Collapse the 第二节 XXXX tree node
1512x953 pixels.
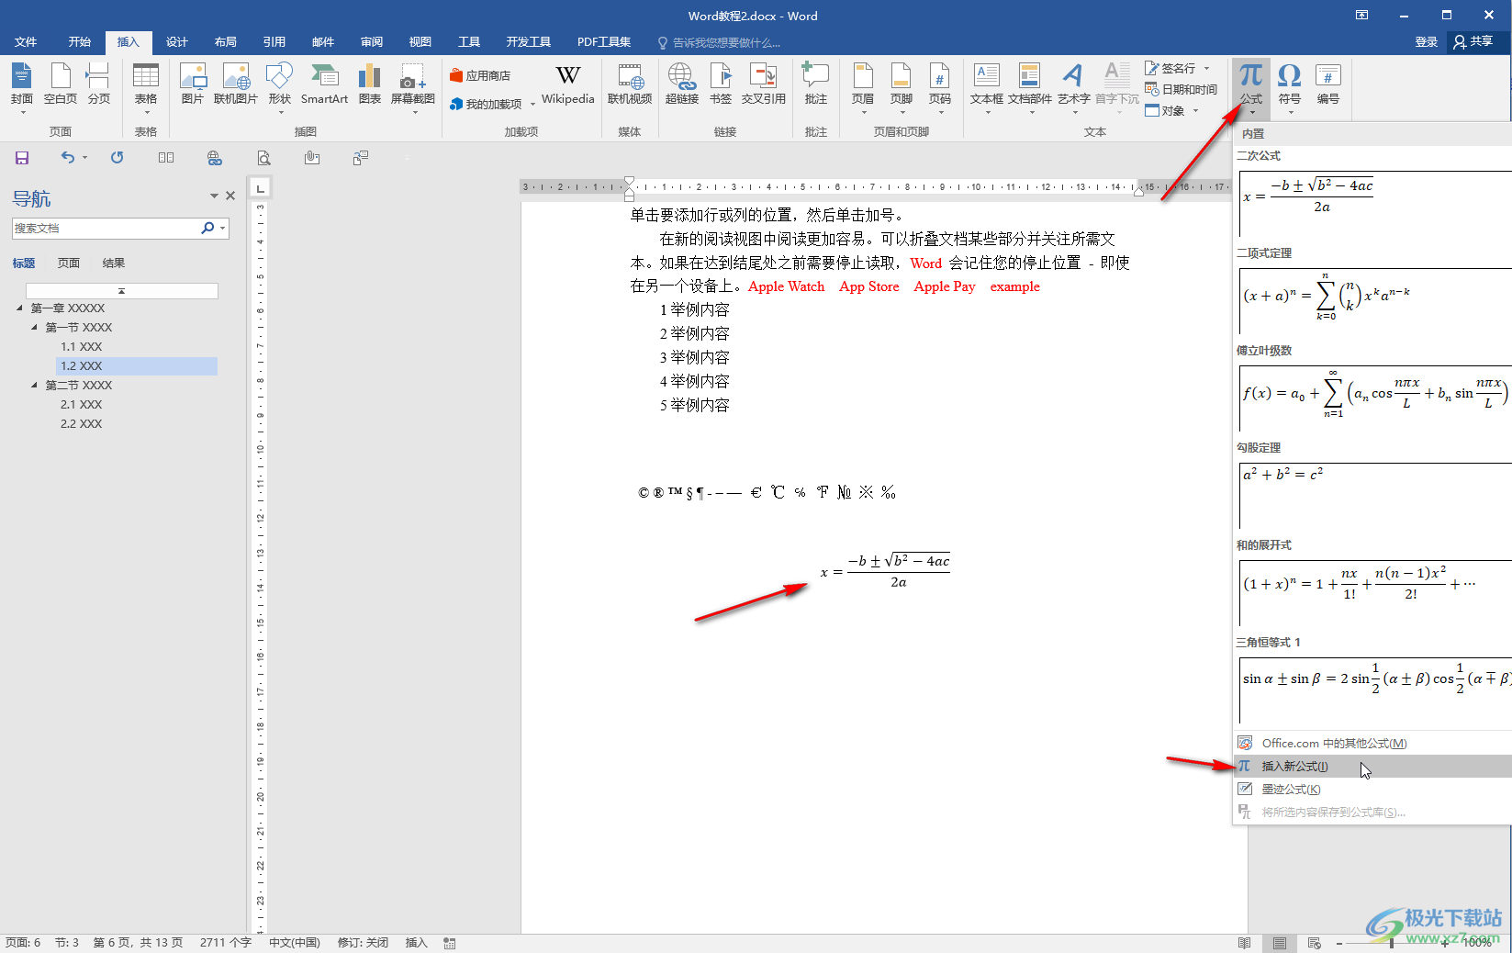[35, 386]
